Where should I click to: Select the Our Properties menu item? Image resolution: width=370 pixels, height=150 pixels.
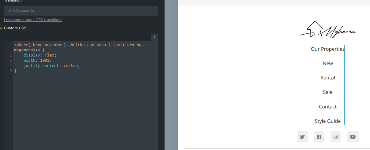[327, 49]
